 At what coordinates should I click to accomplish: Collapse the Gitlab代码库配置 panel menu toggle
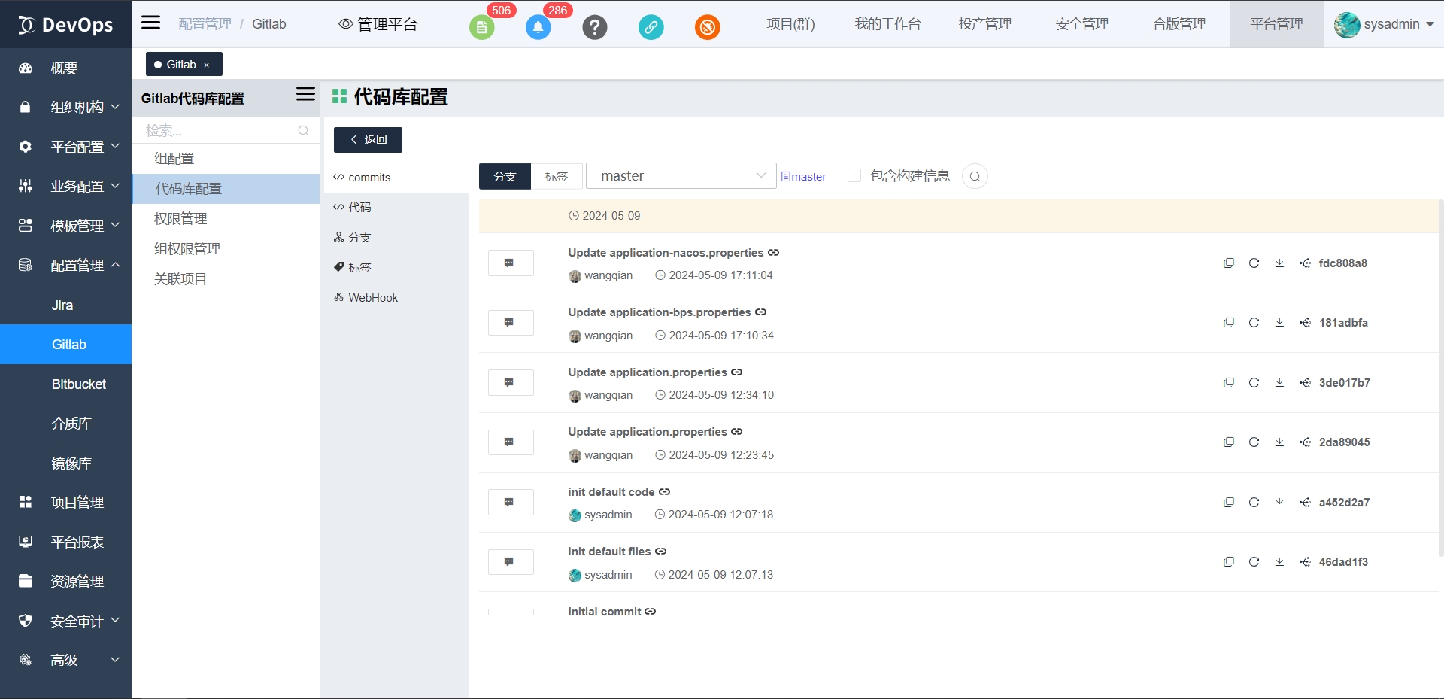click(x=305, y=94)
